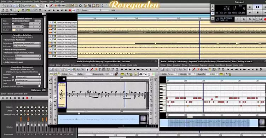Image resolution: width=266 pixels, height=138 pixels.
Task: Select the eraser tool in Partition window
Action: click(x=96, y=69)
